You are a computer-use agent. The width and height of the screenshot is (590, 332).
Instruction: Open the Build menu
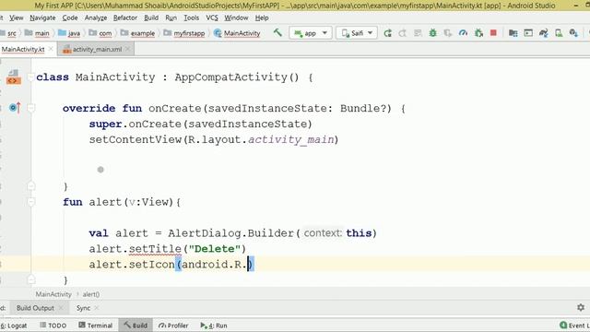click(151, 18)
